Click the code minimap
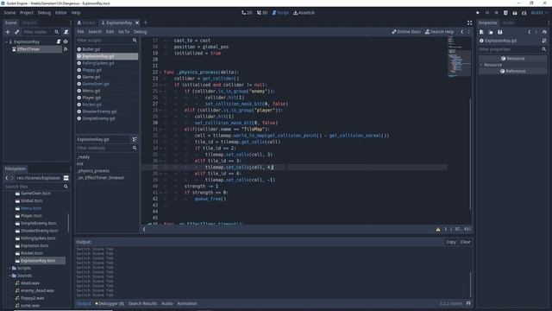Image resolution: width=552 pixels, height=311 pixels. [459, 57]
